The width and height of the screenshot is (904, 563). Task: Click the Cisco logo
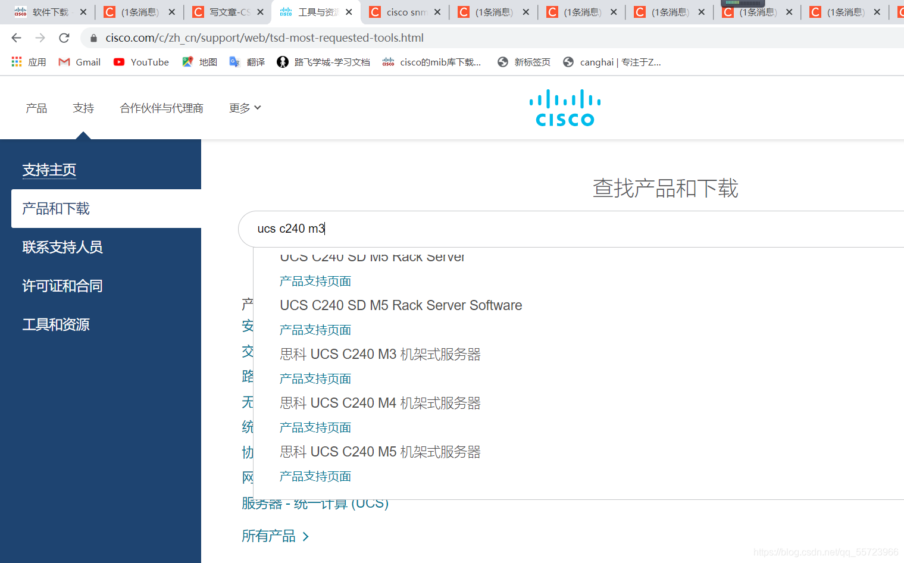click(x=565, y=108)
